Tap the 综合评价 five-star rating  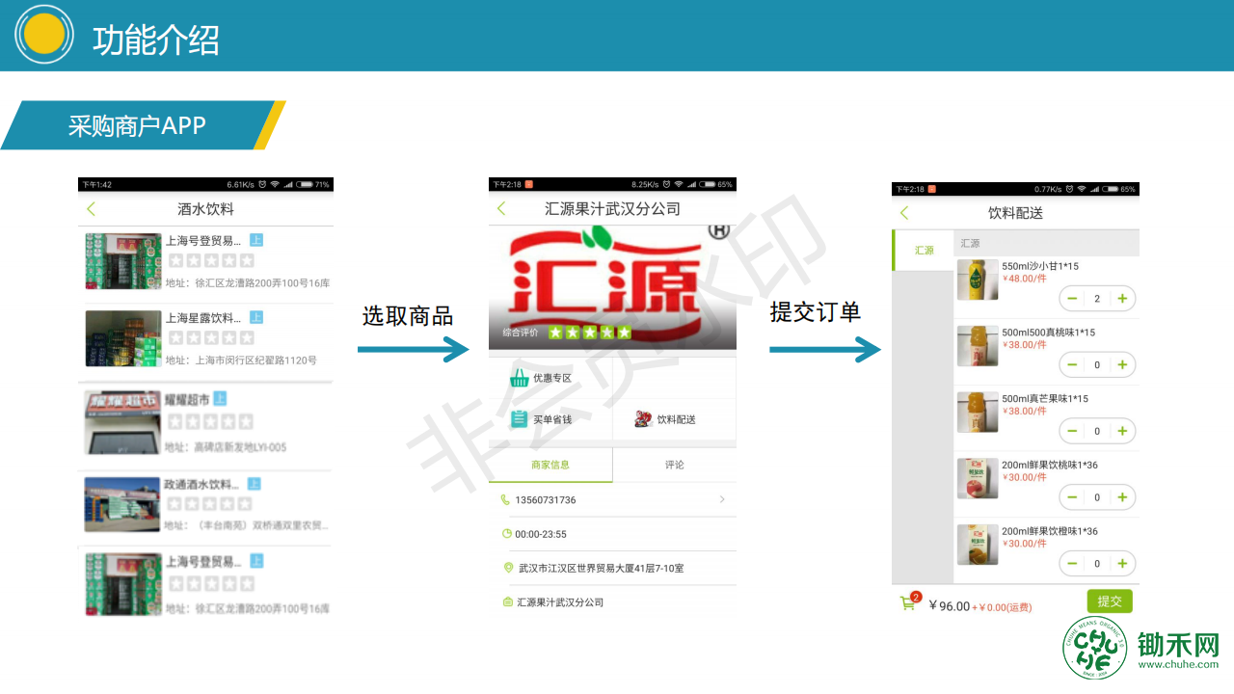(x=589, y=333)
